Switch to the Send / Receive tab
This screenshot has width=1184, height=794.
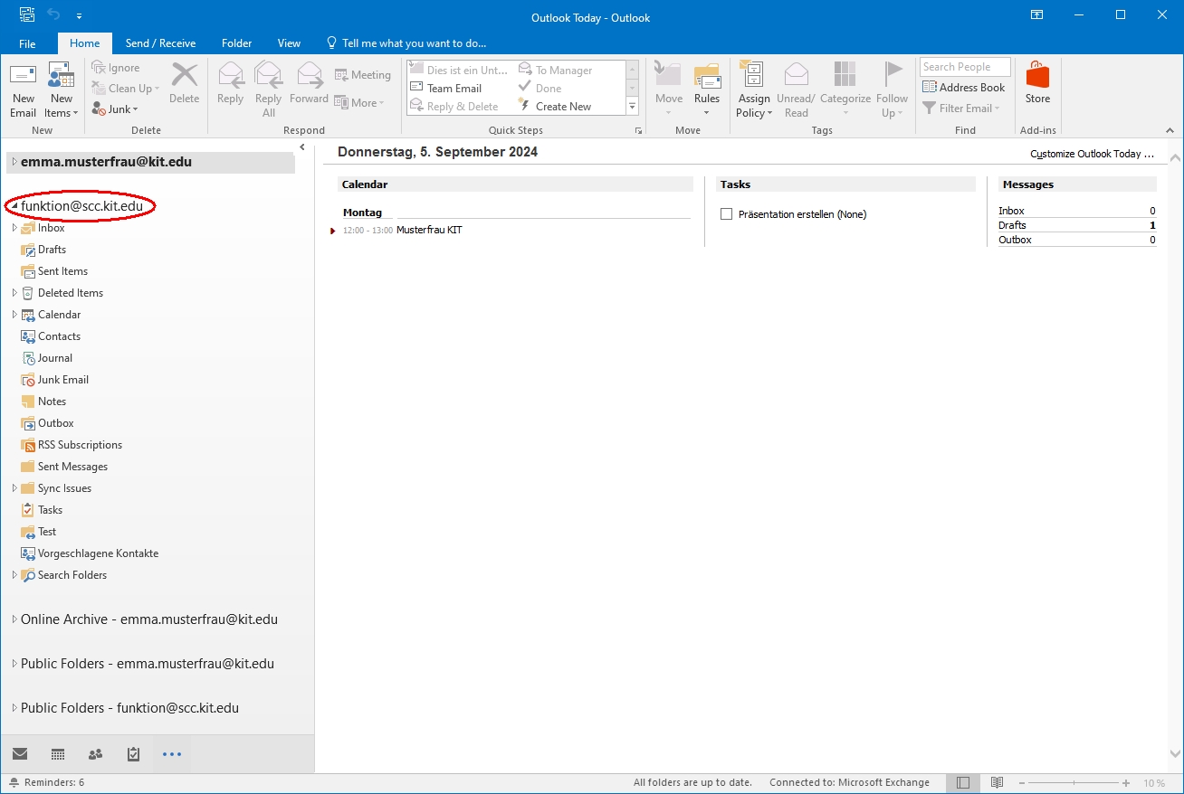pyautogui.click(x=160, y=43)
